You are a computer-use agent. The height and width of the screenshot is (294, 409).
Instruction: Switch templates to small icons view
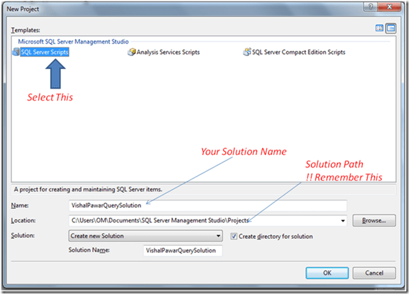(x=391, y=29)
